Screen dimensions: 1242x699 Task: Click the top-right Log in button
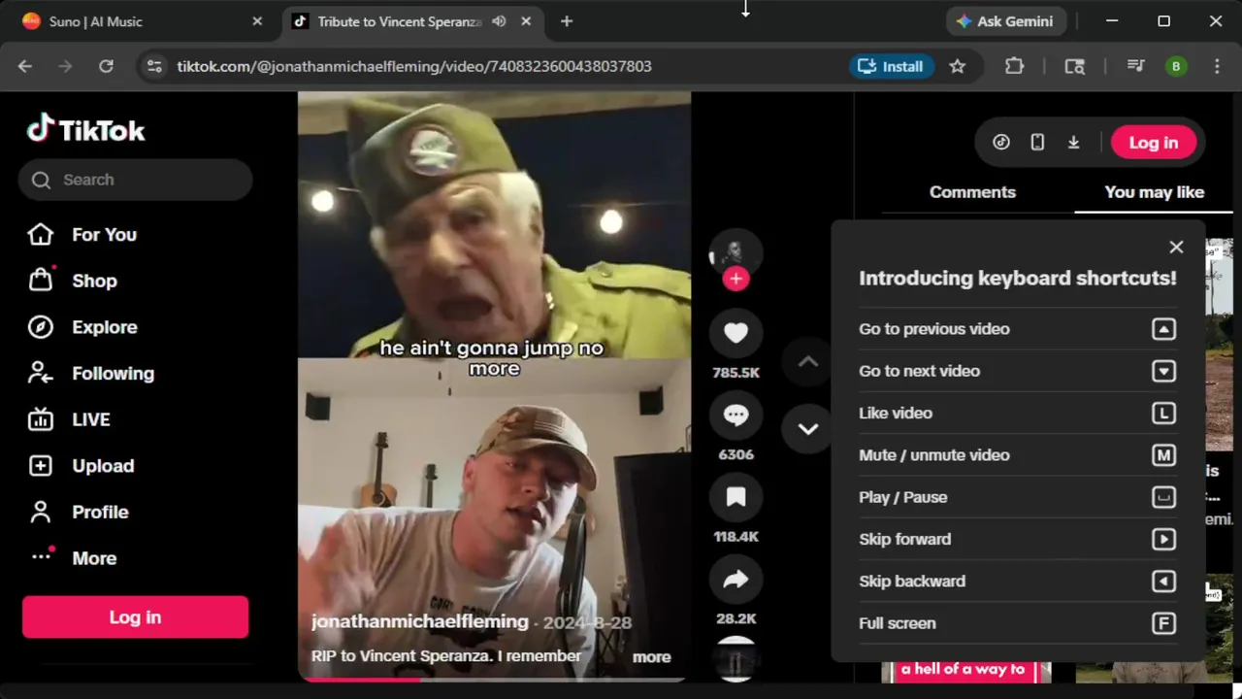point(1153,143)
